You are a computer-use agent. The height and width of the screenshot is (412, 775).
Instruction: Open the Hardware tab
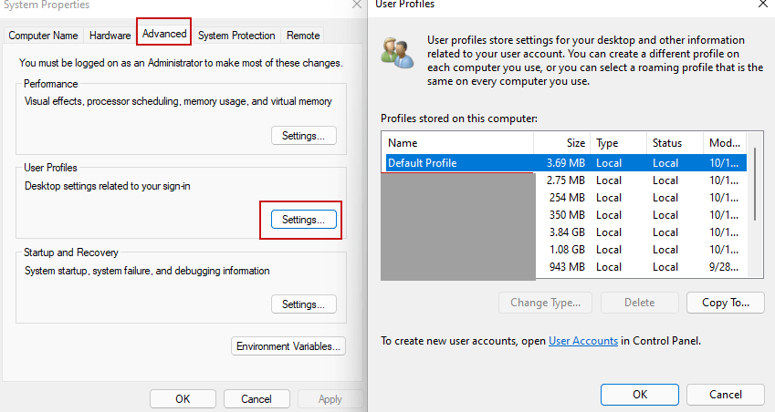[110, 36]
